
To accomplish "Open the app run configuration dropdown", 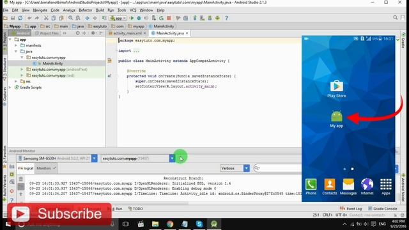I will point(118,18).
